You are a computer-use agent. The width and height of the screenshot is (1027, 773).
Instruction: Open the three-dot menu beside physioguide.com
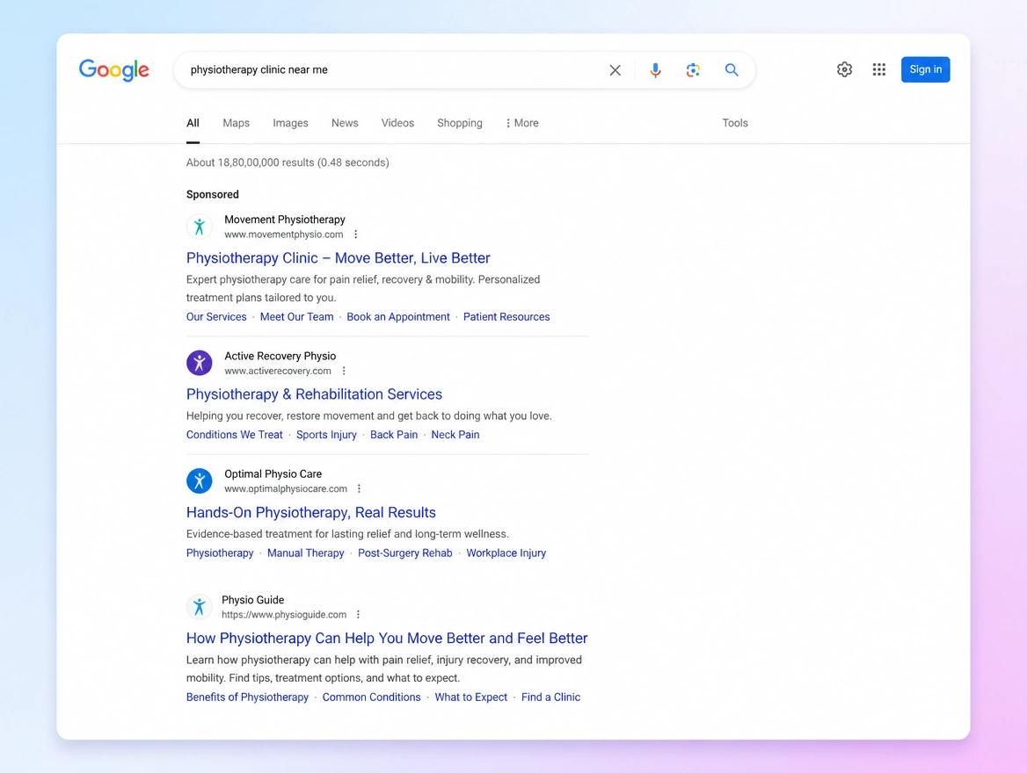(x=358, y=615)
